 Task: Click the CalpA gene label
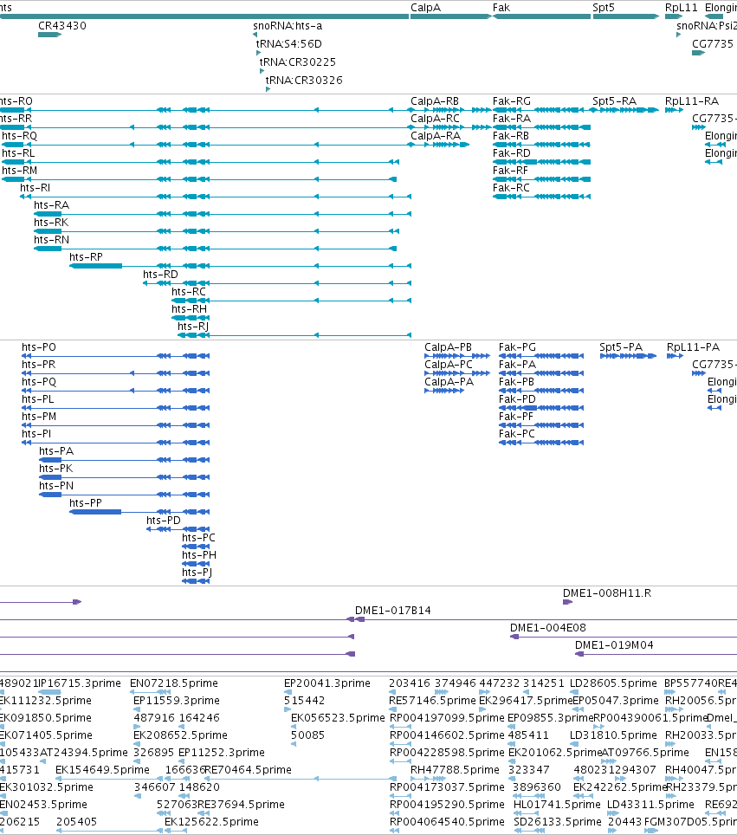(425, 8)
